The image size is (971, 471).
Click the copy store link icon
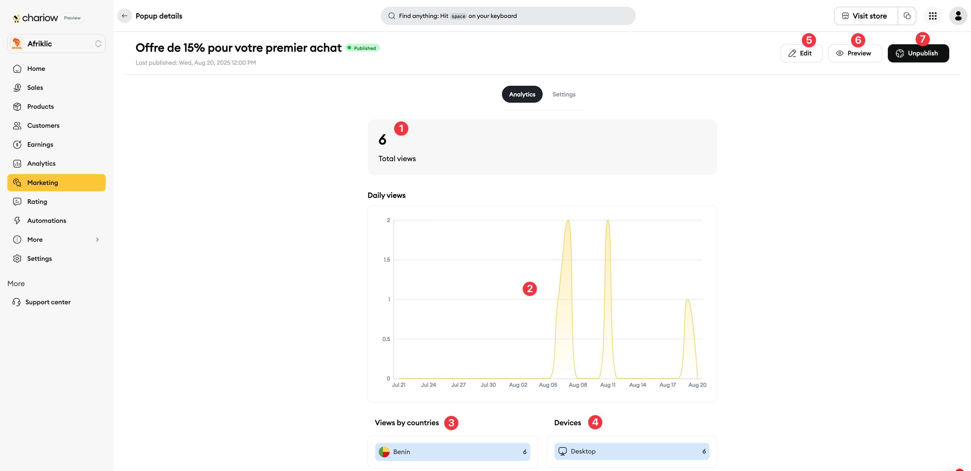(907, 16)
